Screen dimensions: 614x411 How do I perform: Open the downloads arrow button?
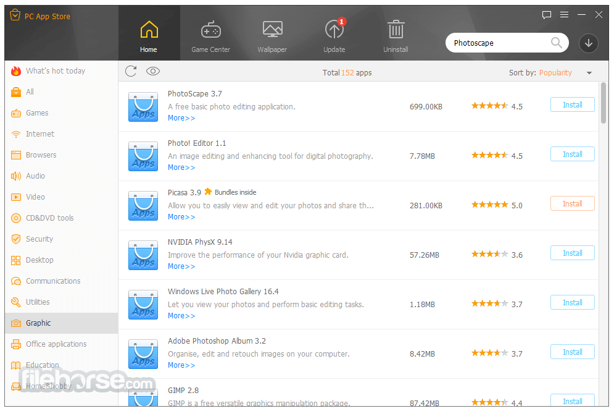[x=588, y=43]
